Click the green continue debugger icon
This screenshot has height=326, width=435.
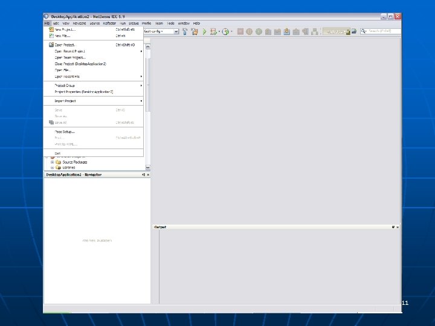click(x=259, y=31)
